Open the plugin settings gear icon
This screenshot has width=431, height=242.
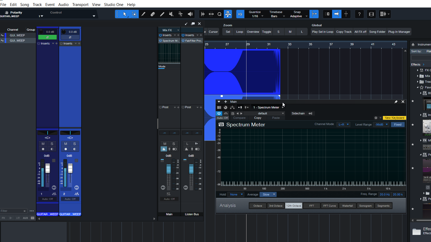376,118
